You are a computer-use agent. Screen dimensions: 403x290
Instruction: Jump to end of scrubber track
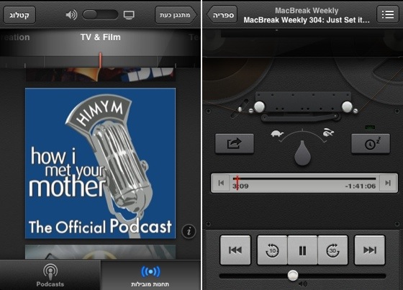(x=388, y=183)
